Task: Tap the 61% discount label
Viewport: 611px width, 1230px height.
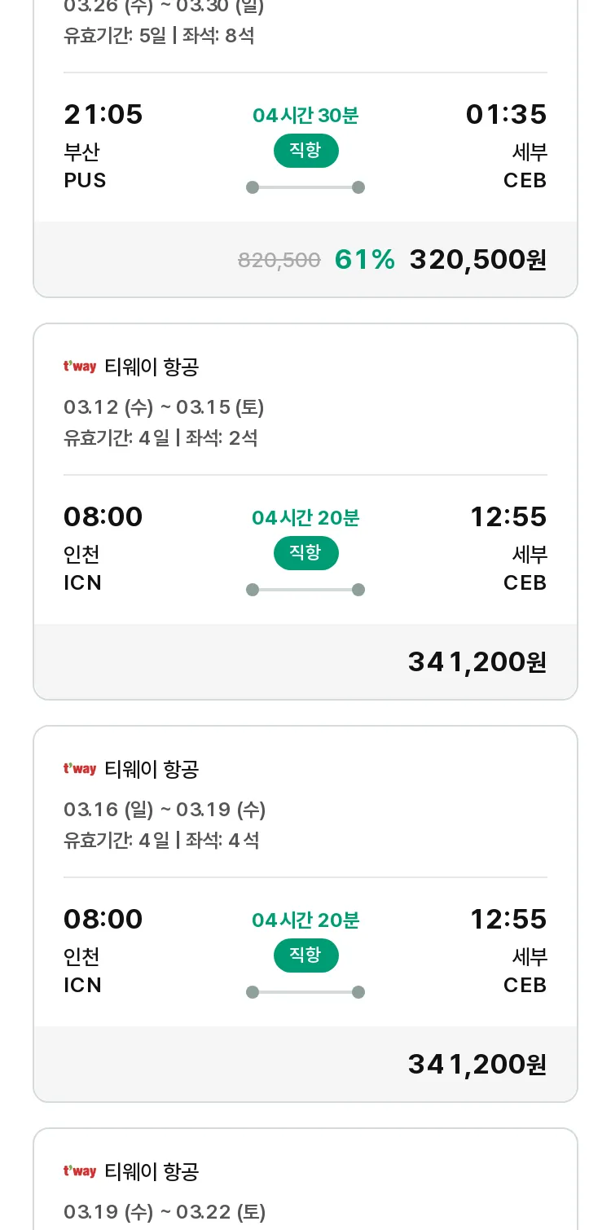Action: (365, 260)
